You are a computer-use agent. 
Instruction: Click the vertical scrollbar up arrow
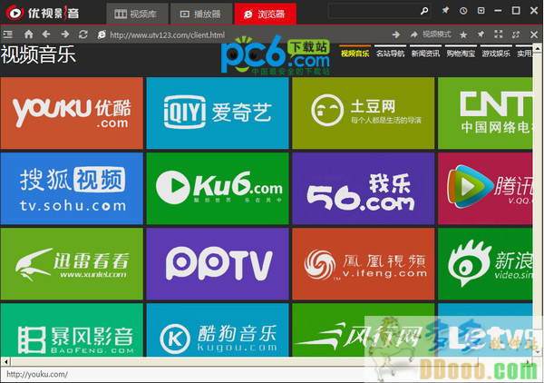click(538, 47)
